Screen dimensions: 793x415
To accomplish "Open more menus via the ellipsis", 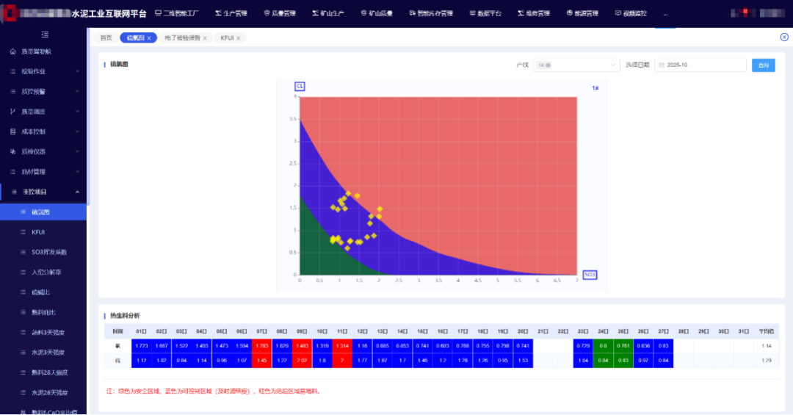I will point(665,13).
